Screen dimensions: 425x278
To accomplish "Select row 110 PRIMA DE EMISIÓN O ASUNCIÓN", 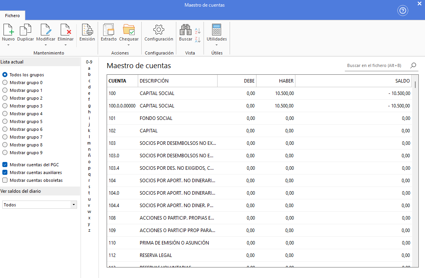I will click(x=259, y=243).
